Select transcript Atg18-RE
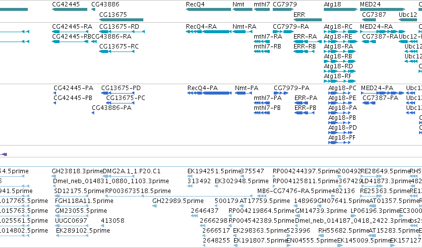Screen dimensions: 422x248 click(x=341, y=42)
